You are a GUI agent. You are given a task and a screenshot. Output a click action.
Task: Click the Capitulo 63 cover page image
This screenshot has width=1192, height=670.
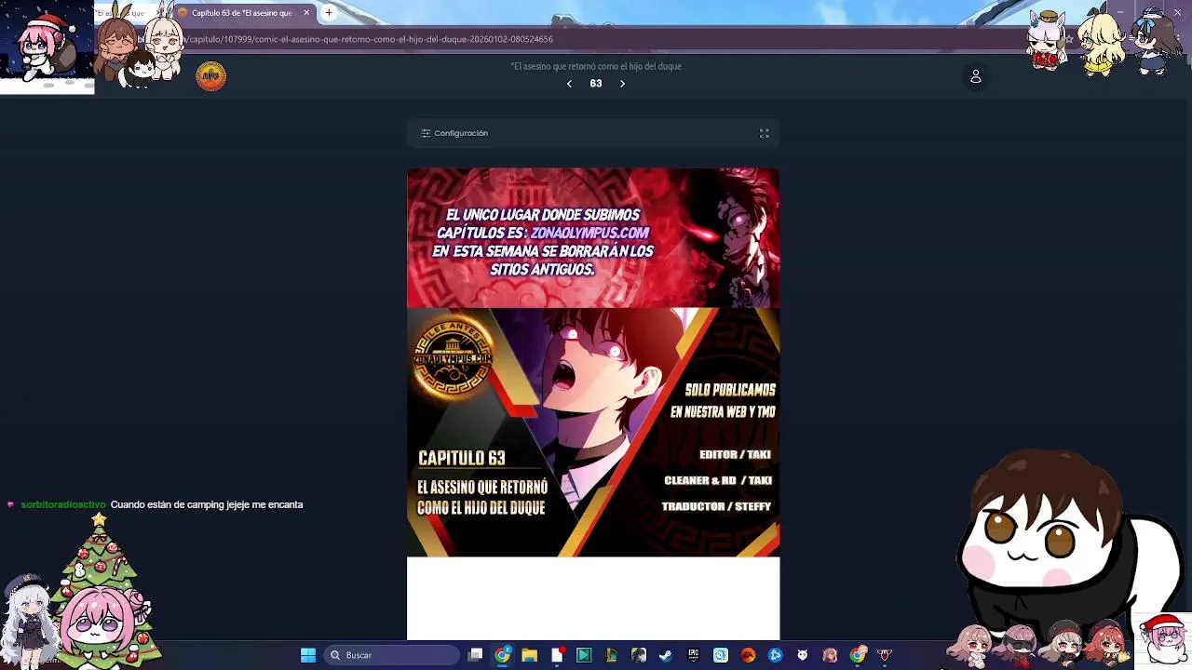tap(593, 433)
